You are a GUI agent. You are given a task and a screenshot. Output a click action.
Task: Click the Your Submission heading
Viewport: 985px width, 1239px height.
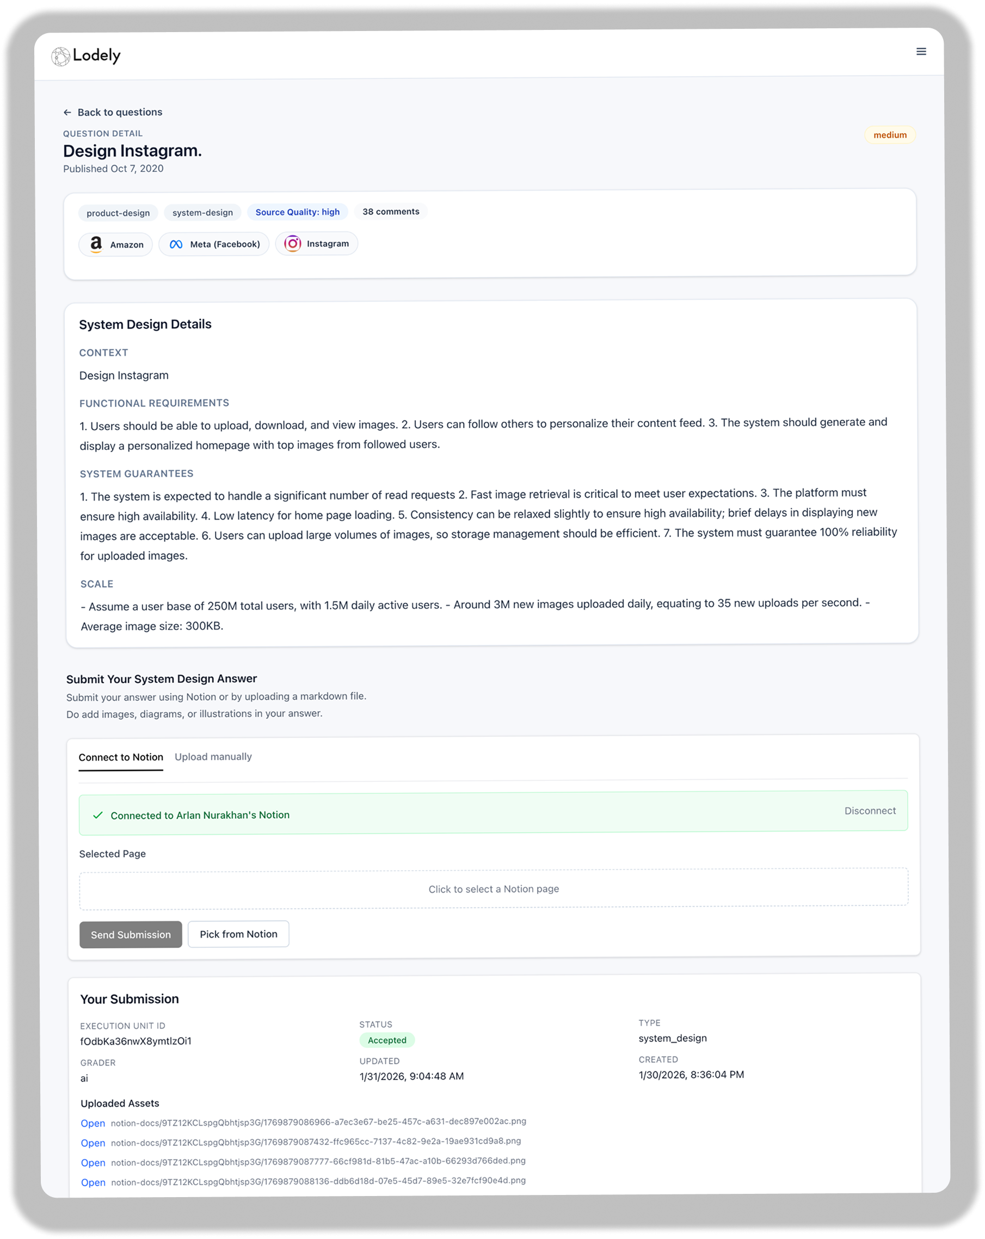tap(130, 1000)
